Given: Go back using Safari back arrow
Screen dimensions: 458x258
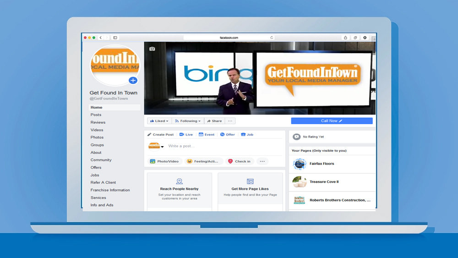Looking at the screenshot, I should point(100,38).
